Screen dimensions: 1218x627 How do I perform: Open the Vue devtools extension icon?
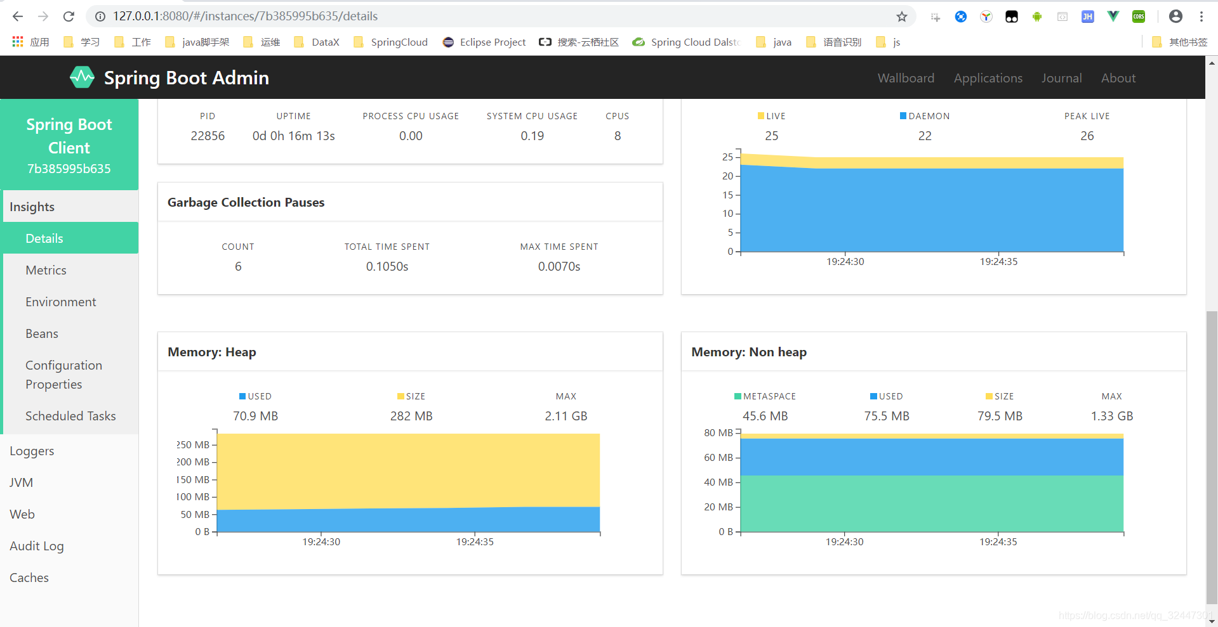(1113, 17)
